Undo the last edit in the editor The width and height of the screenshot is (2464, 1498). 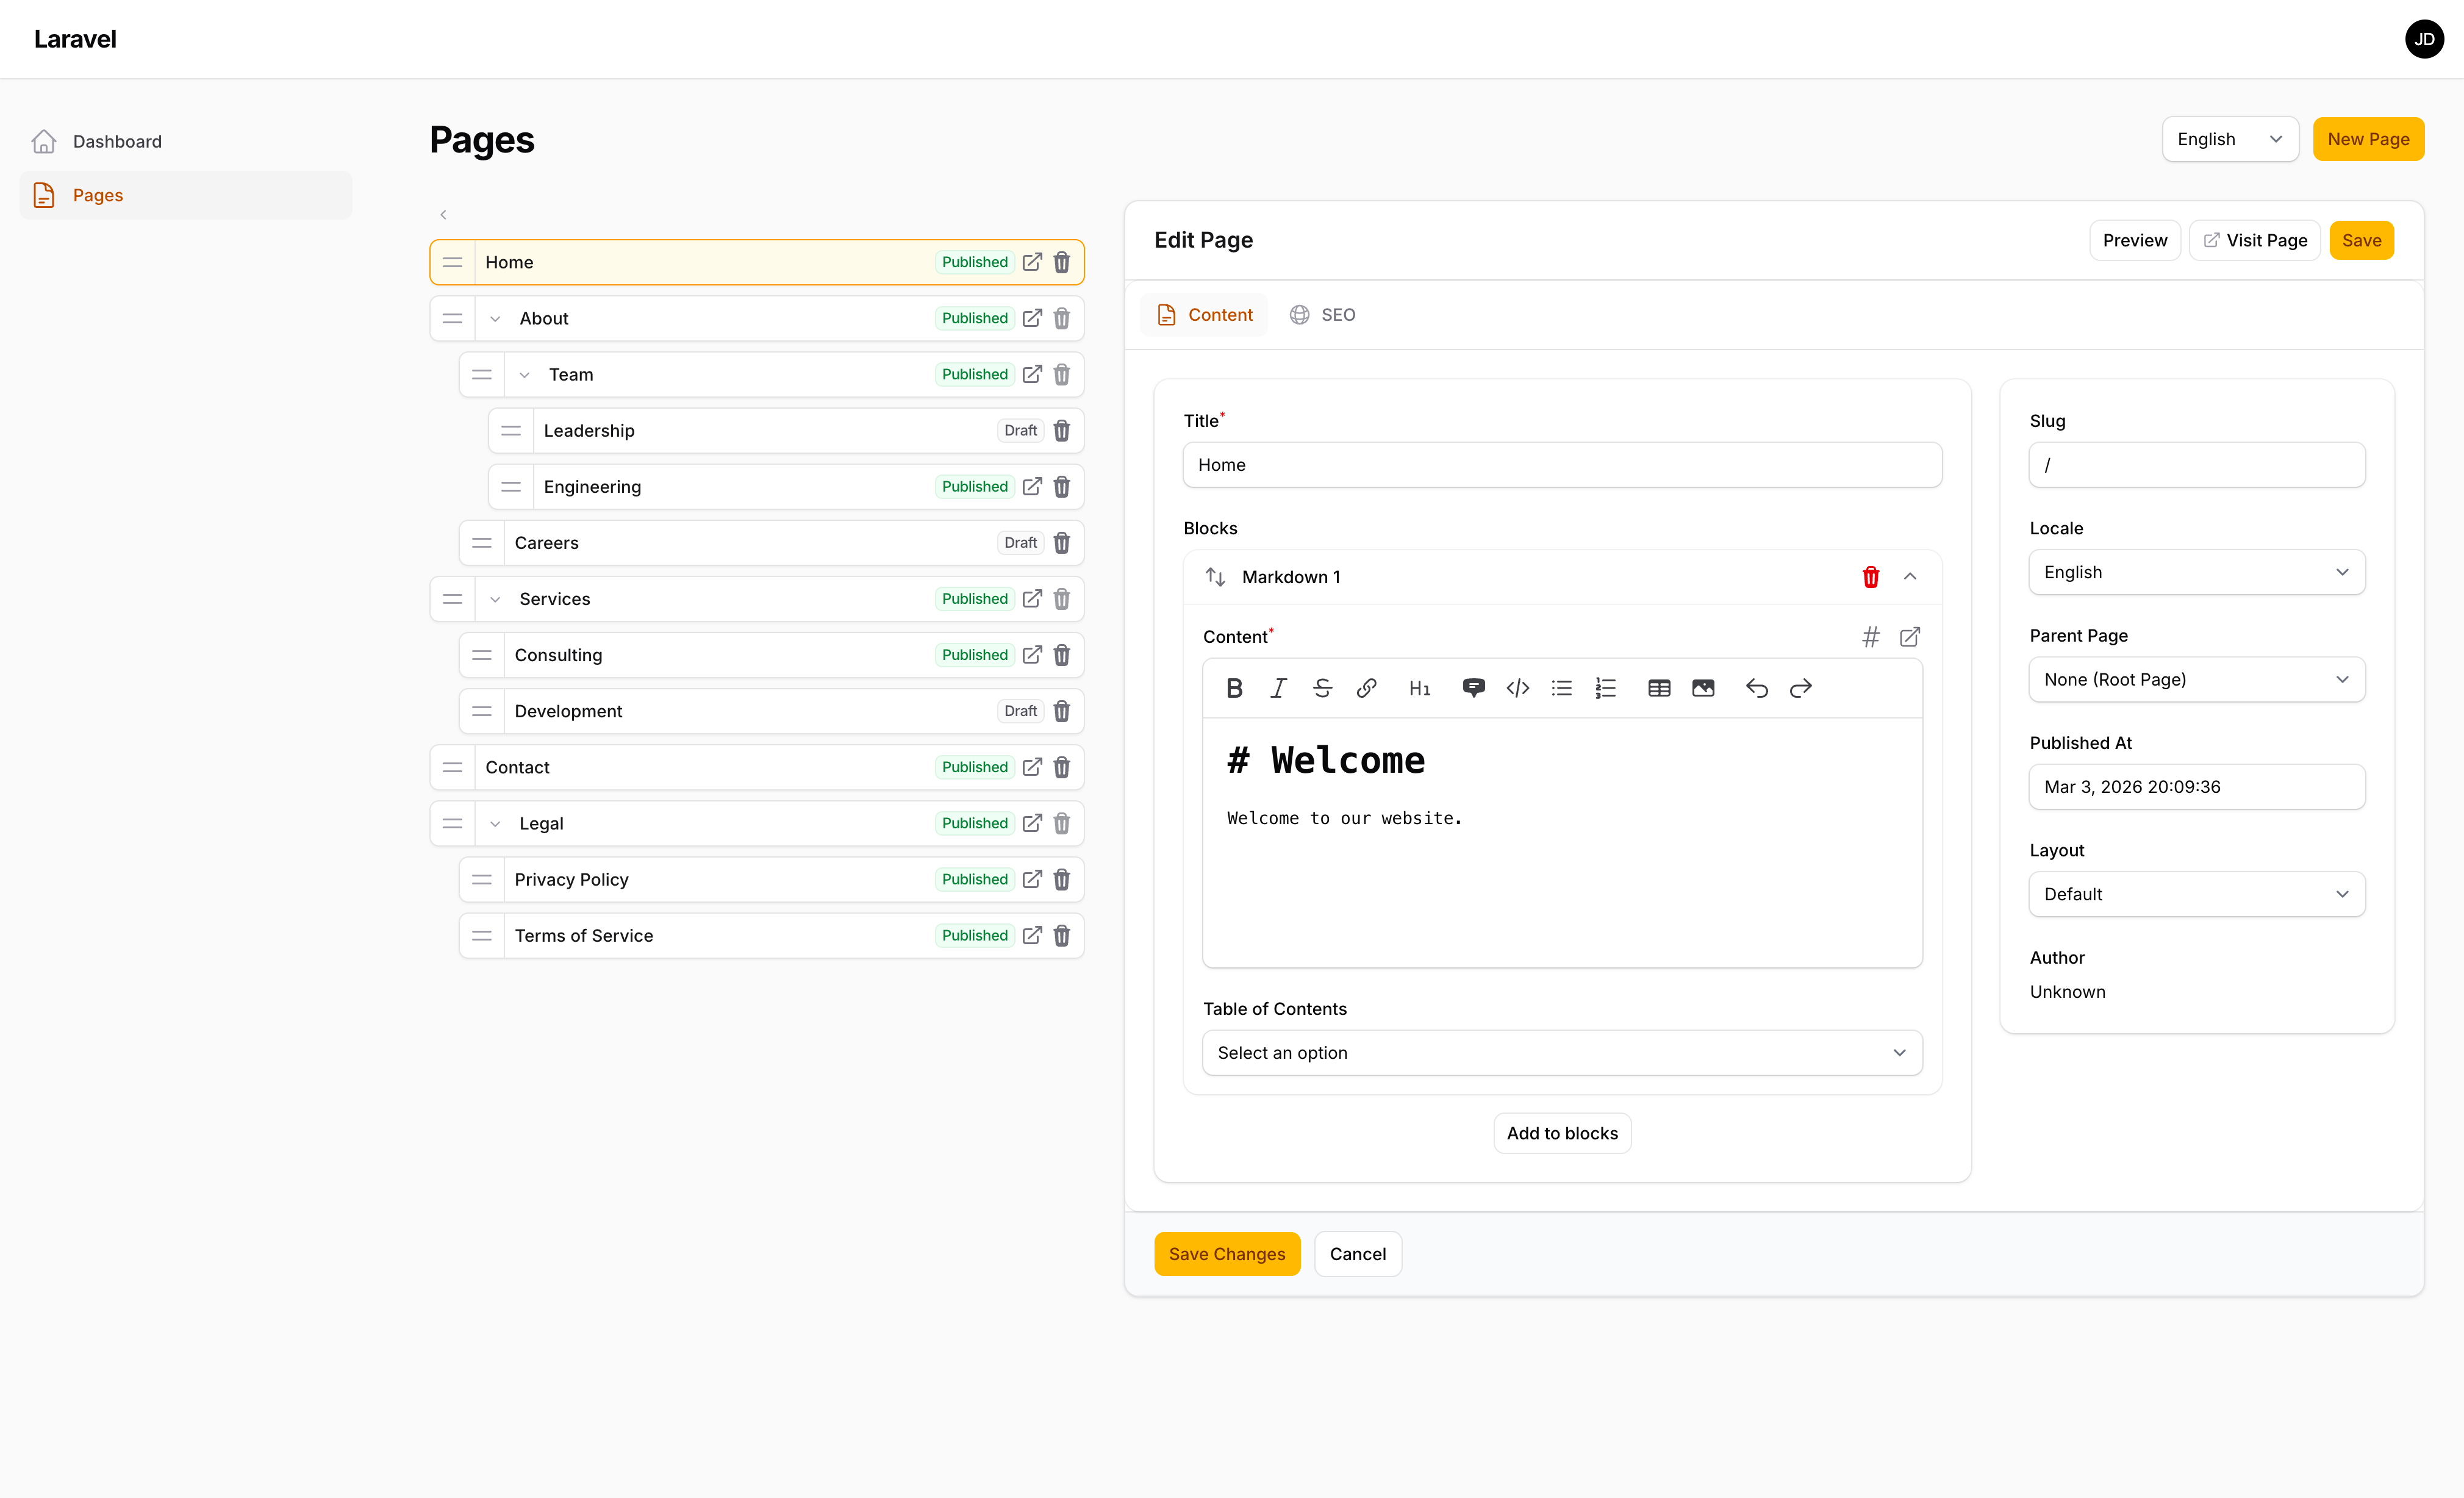(x=1757, y=688)
